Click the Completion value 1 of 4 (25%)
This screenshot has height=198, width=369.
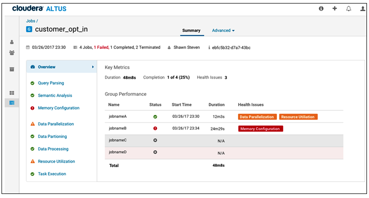(x=178, y=78)
